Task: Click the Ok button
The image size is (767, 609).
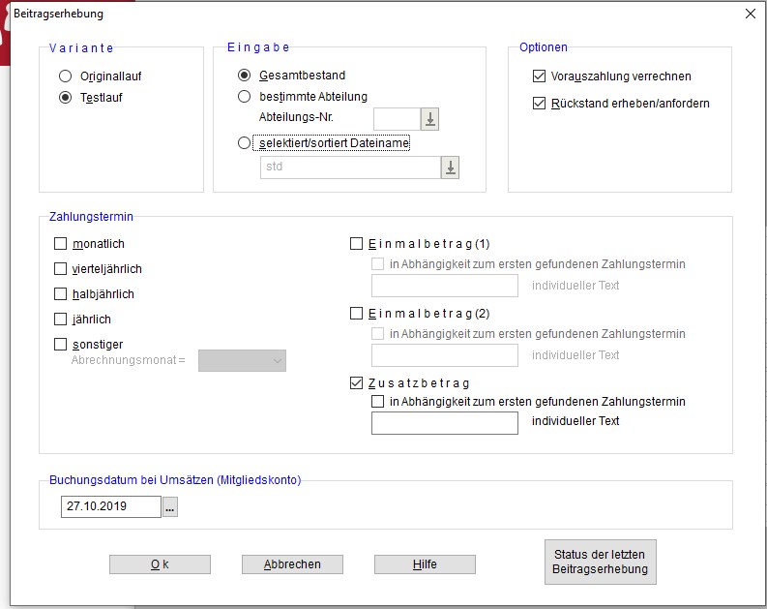Action: pos(160,564)
